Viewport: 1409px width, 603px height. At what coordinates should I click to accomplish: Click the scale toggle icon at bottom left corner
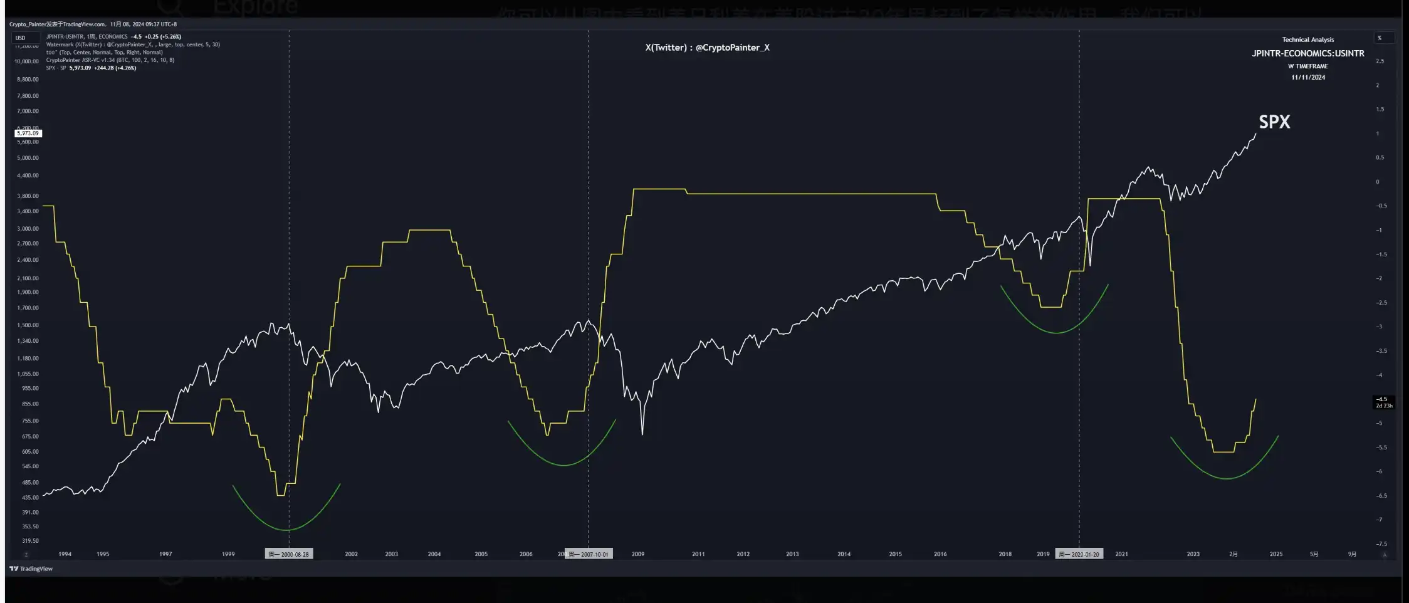coord(26,555)
